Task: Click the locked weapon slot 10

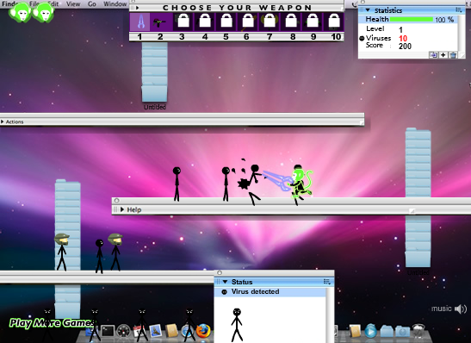Action: (x=334, y=22)
